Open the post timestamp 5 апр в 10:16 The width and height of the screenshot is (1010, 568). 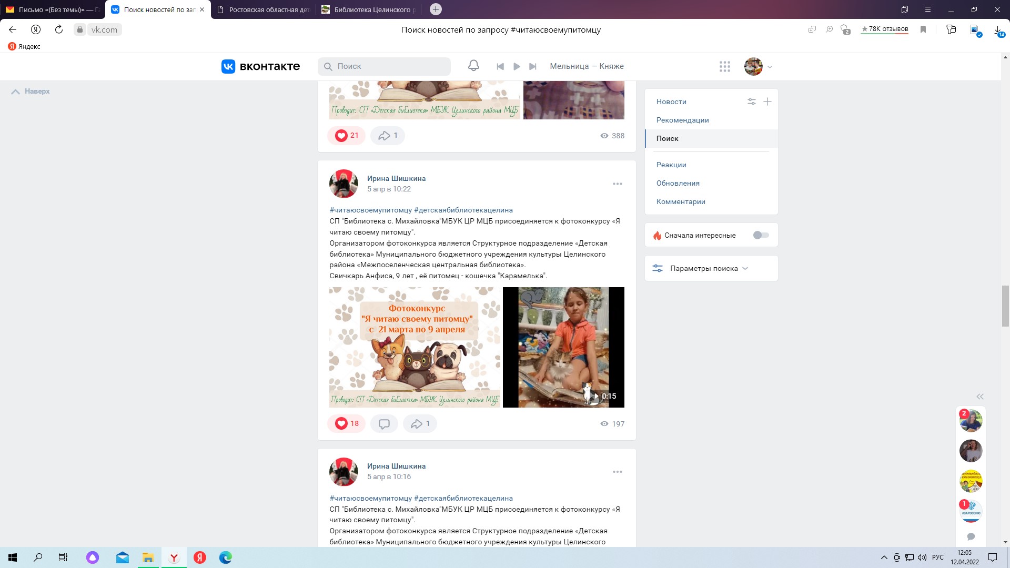389,476
